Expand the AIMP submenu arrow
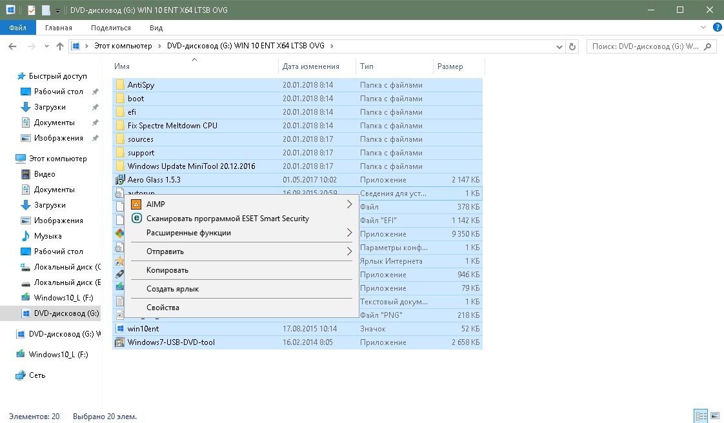This screenshot has height=423, width=724. pyautogui.click(x=350, y=204)
